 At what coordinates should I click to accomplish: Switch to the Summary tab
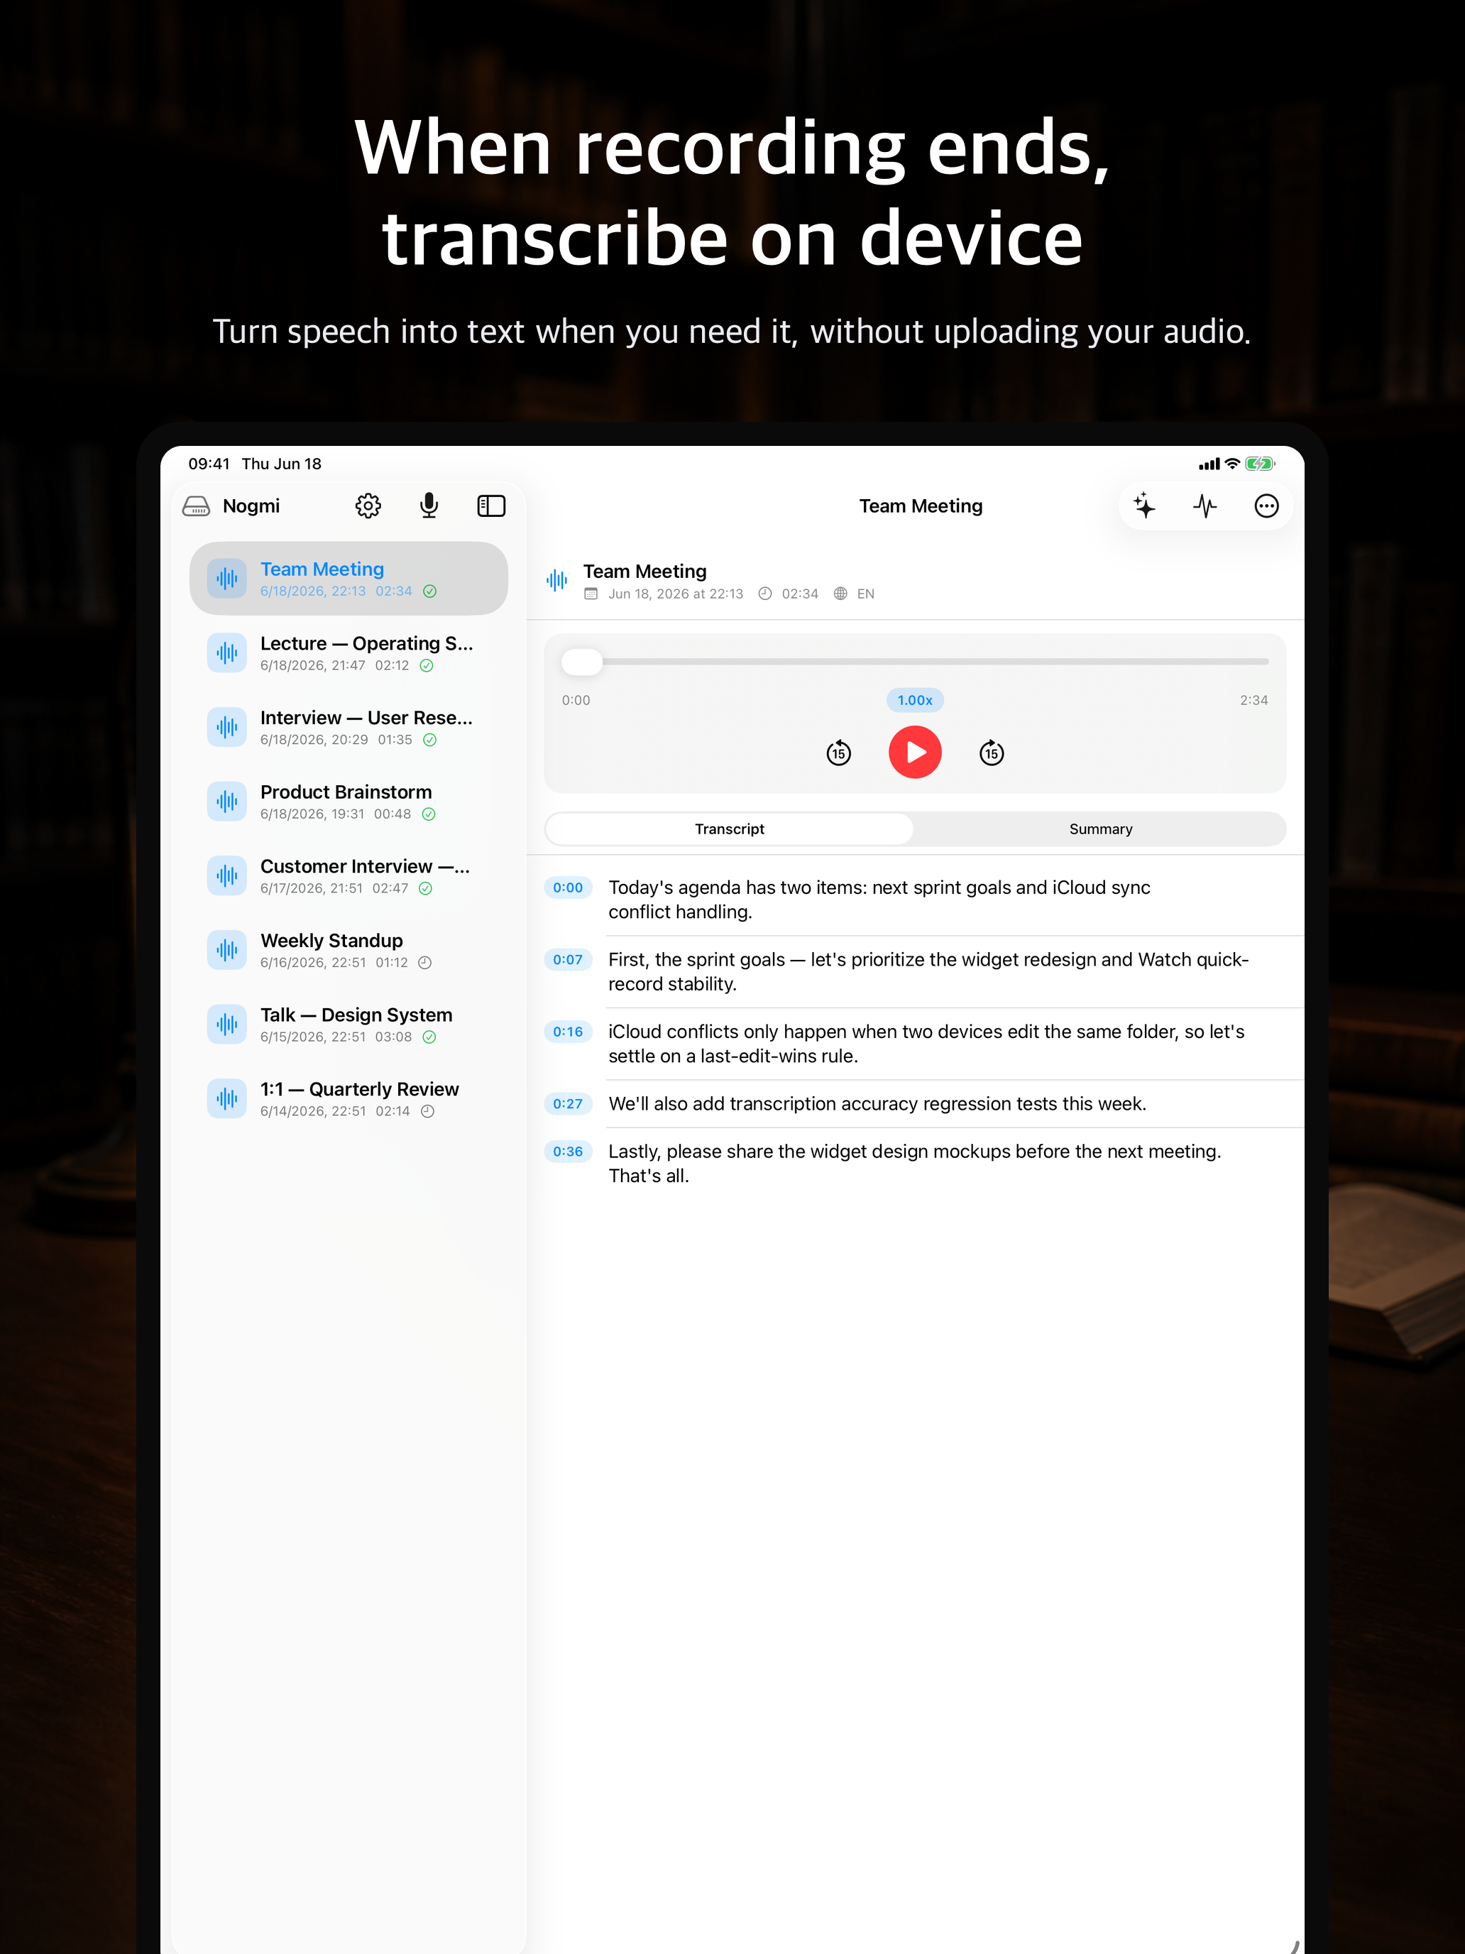pyautogui.click(x=1100, y=829)
